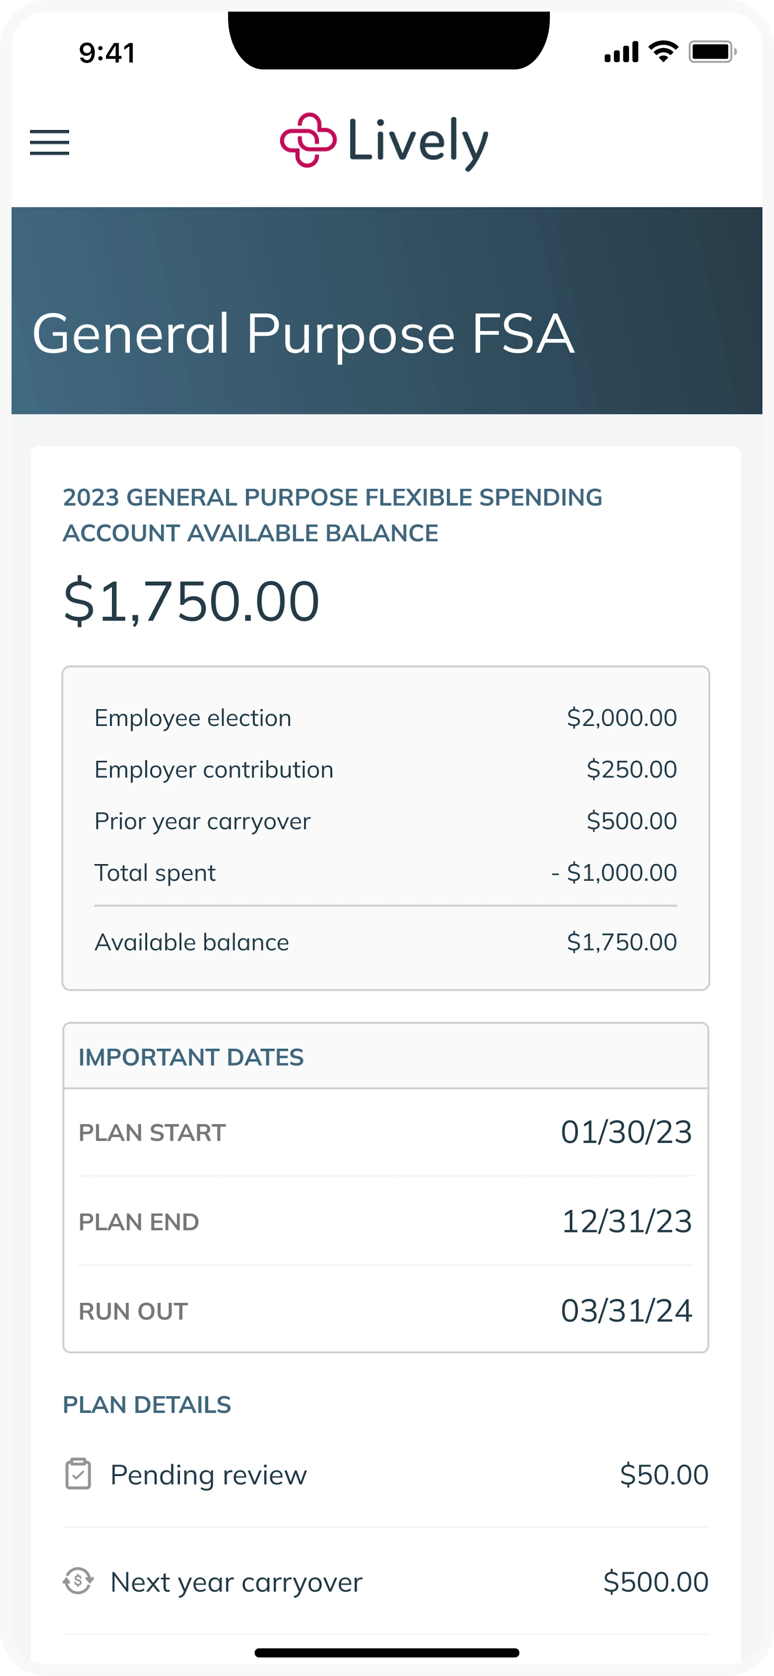Open the Next year carryover row

[385, 1581]
